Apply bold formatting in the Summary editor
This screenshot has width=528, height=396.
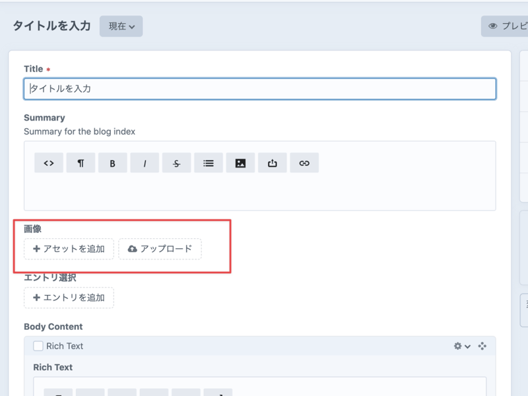(x=112, y=163)
